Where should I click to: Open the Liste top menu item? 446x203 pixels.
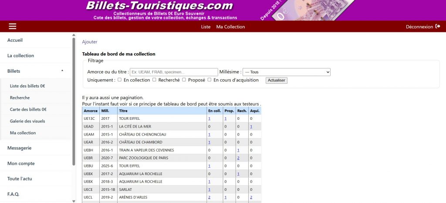point(206,27)
